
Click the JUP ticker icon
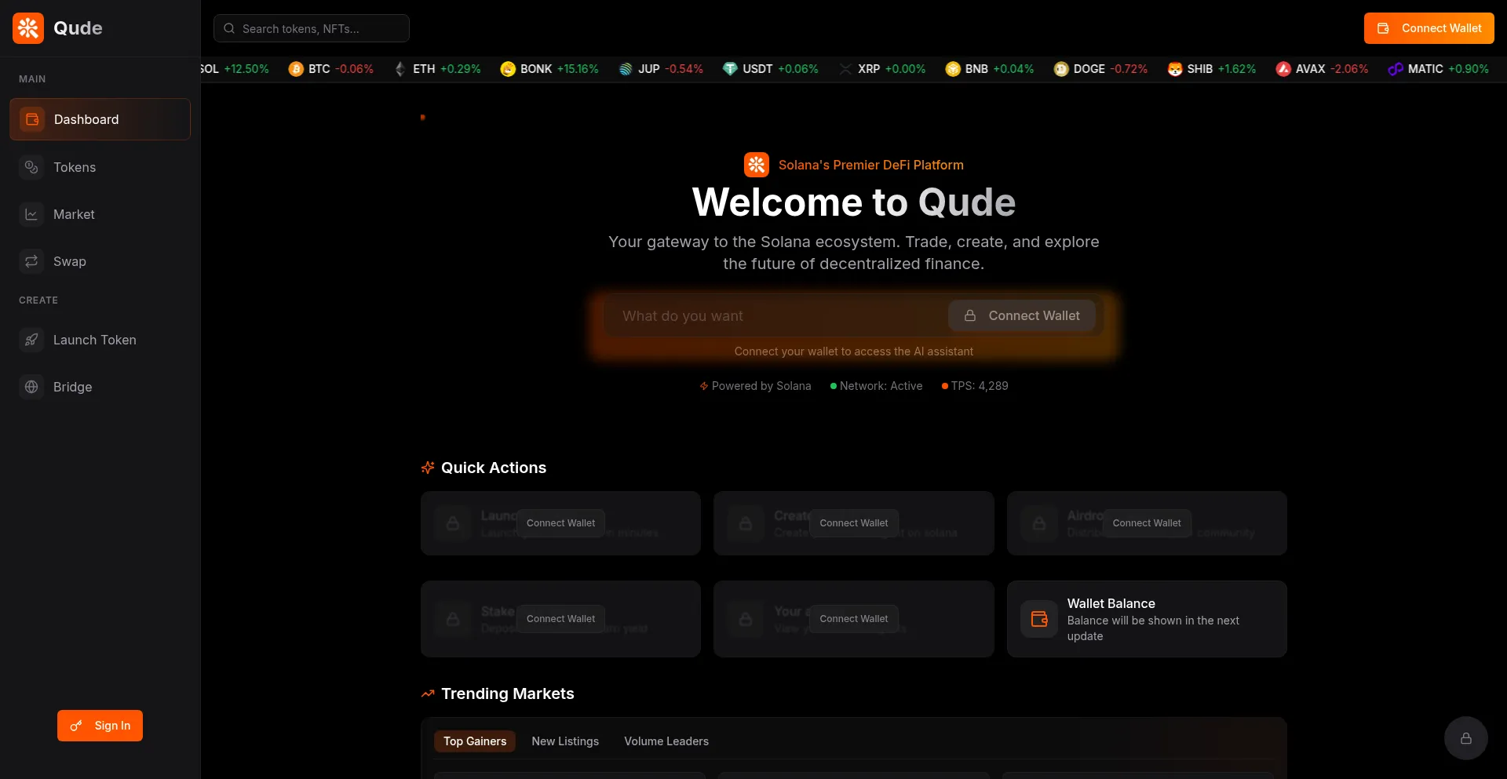[626, 69]
